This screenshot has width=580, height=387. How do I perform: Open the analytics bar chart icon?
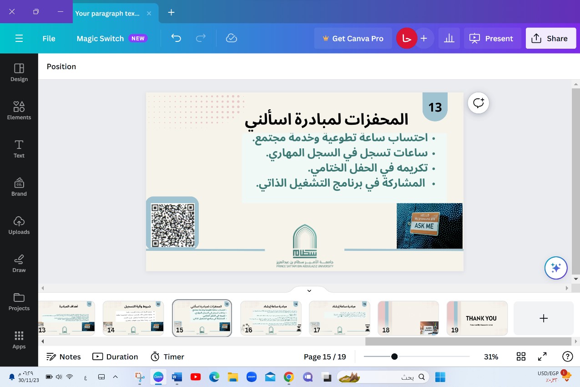coord(449,38)
